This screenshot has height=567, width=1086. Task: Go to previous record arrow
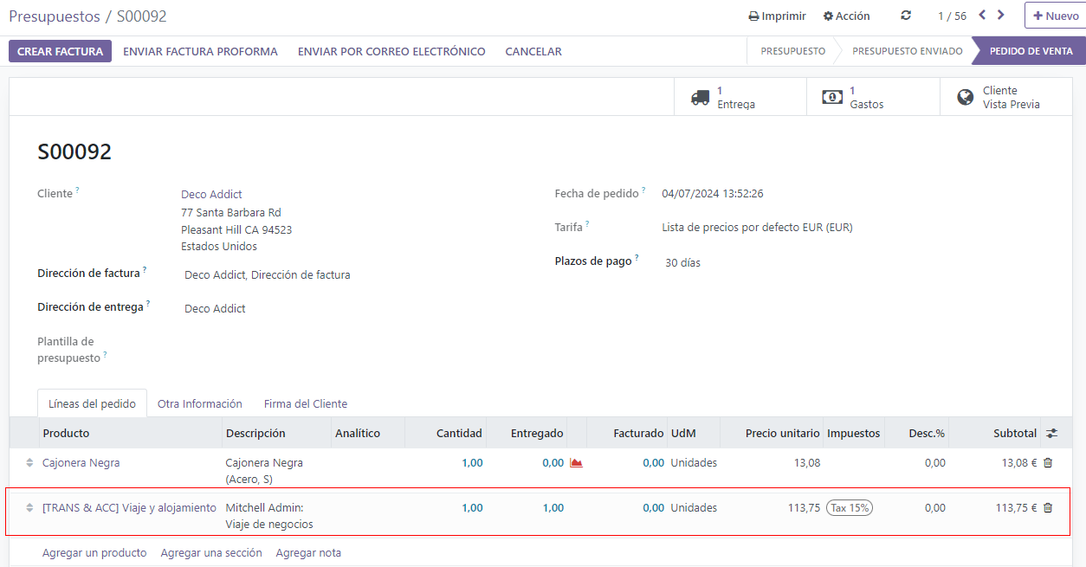(x=982, y=15)
